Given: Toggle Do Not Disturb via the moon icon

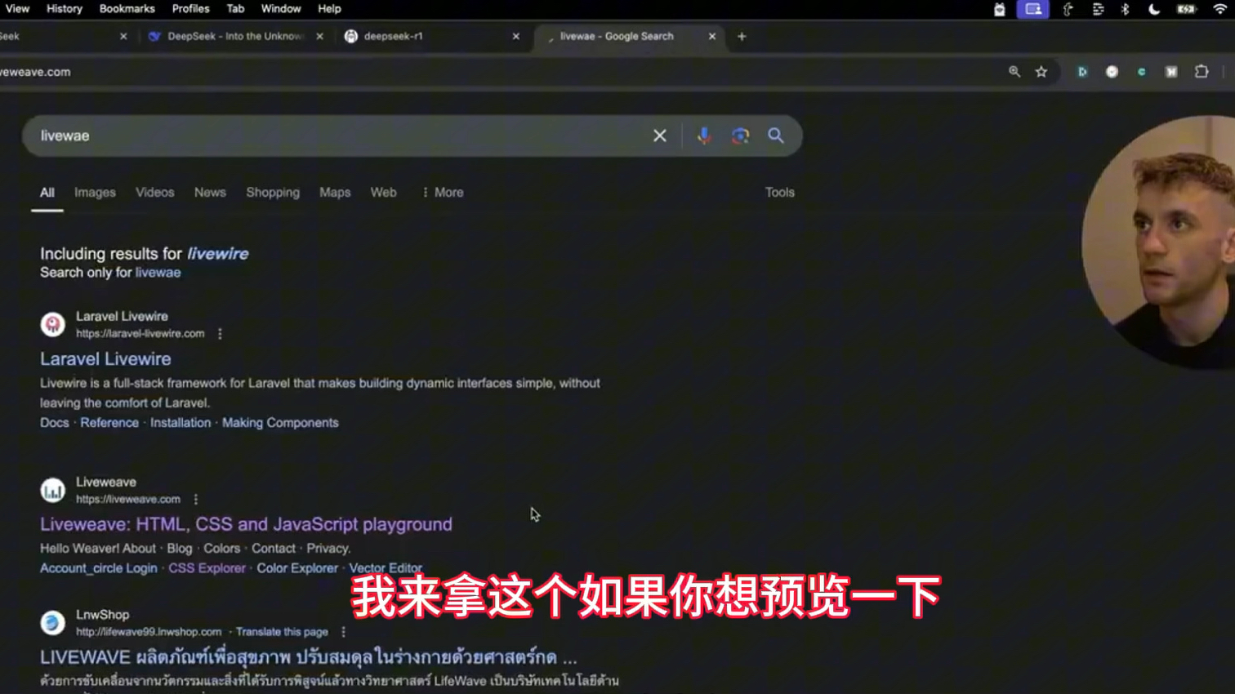Looking at the screenshot, I should coord(1155,9).
